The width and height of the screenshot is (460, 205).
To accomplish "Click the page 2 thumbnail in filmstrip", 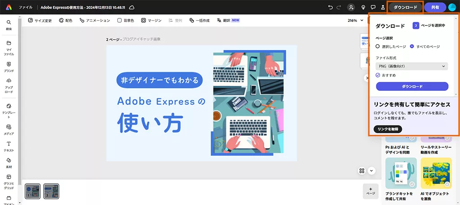I will pos(51,192).
